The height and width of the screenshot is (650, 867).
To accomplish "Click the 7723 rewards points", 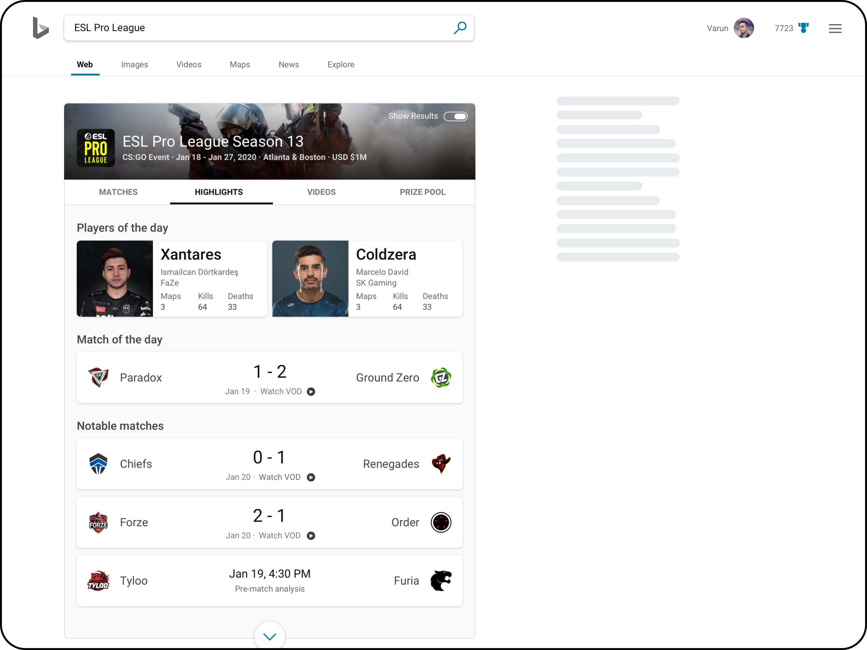I will click(x=784, y=28).
